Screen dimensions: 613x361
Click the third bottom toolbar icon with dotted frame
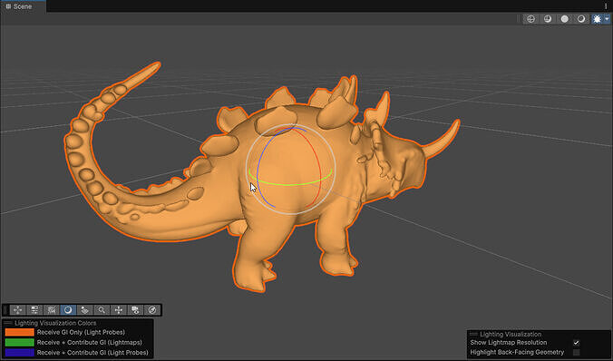[x=51, y=310]
